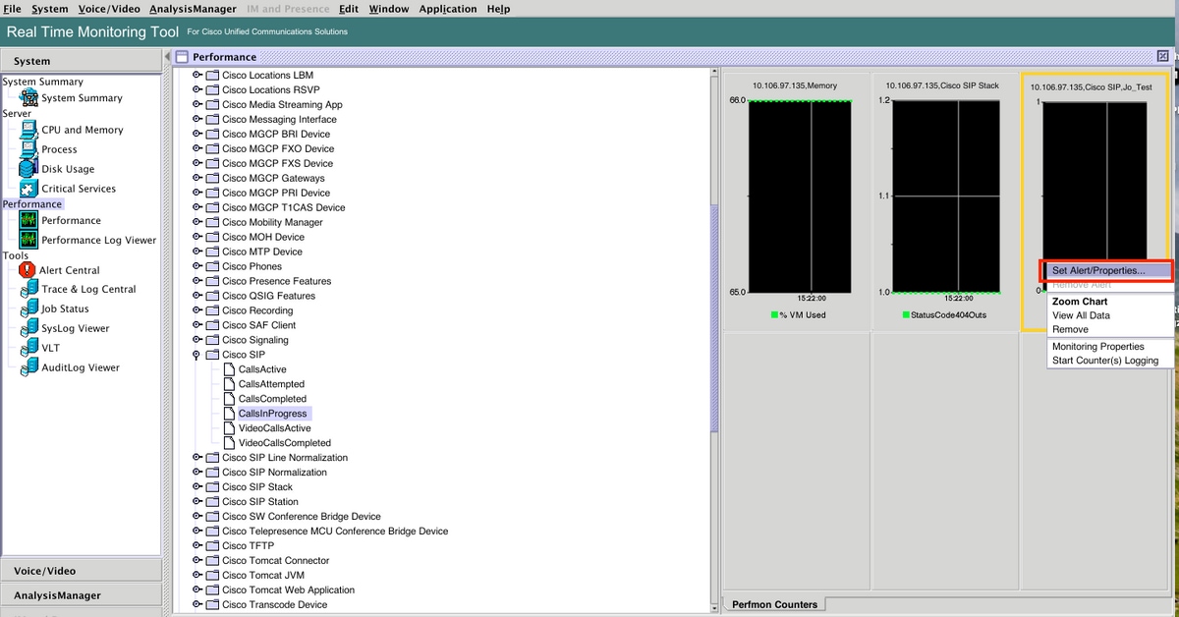Choose Monitoring Properties from context menu
This screenshot has height=617, width=1179.
[1109, 347]
